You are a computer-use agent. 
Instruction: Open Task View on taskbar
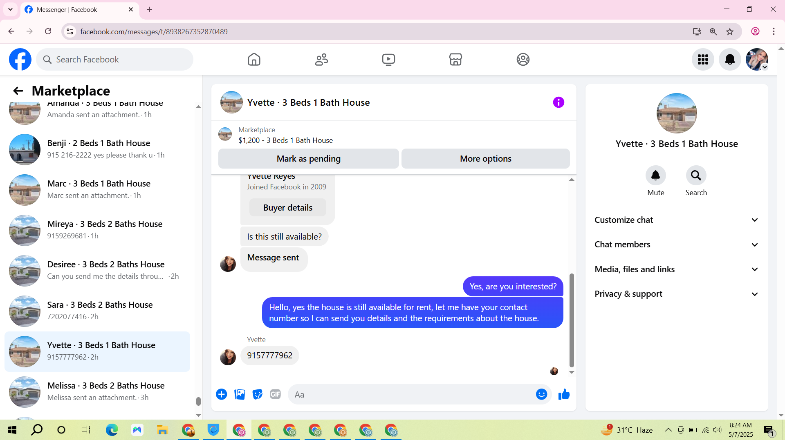(x=86, y=430)
